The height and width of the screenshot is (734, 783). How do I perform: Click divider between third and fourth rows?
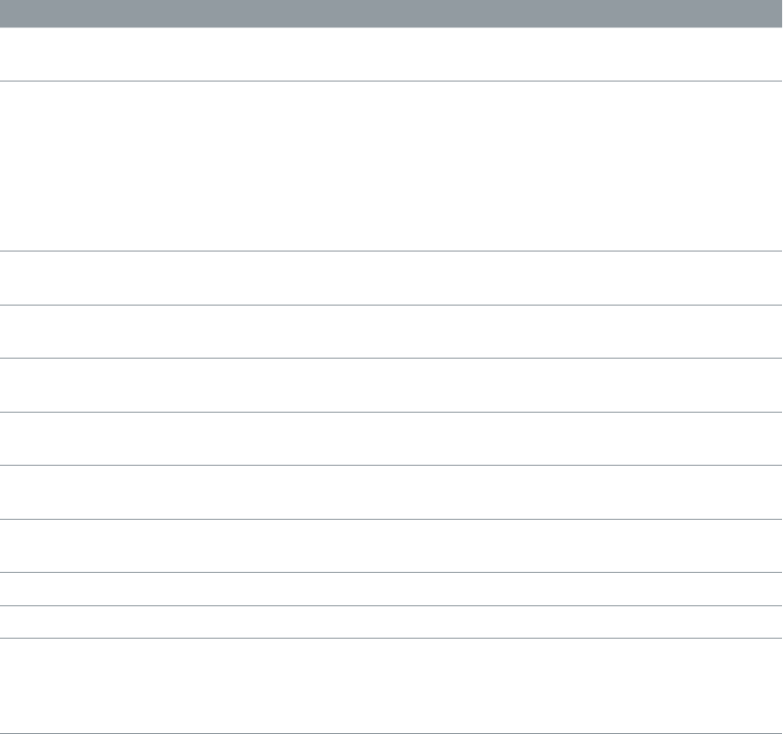(x=391, y=305)
